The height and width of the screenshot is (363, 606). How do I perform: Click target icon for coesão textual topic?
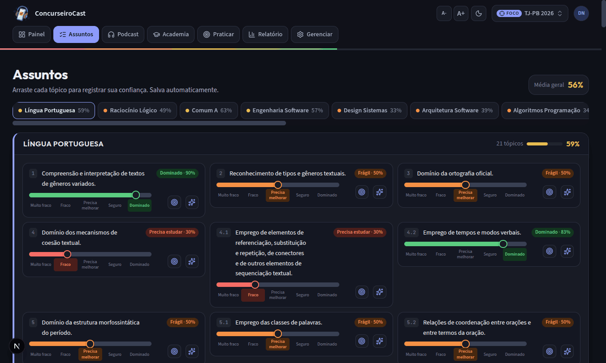pyautogui.click(x=174, y=261)
